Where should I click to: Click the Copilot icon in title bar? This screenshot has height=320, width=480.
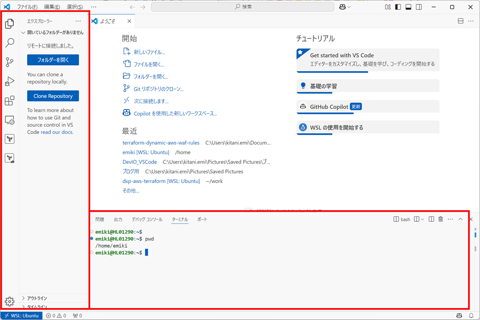(343, 7)
